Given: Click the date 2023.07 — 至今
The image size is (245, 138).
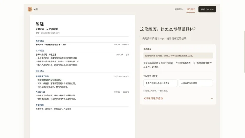Looking at the screenshot, I should point(122,55).
